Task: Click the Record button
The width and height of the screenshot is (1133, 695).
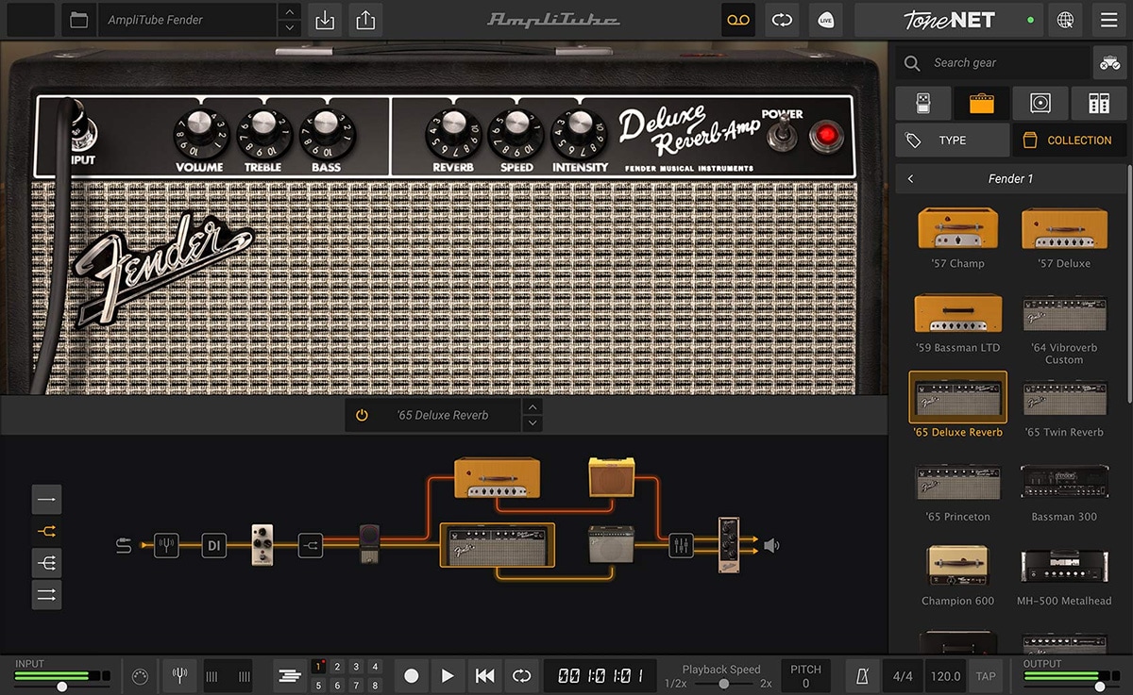Action: [x=411, y=675]
